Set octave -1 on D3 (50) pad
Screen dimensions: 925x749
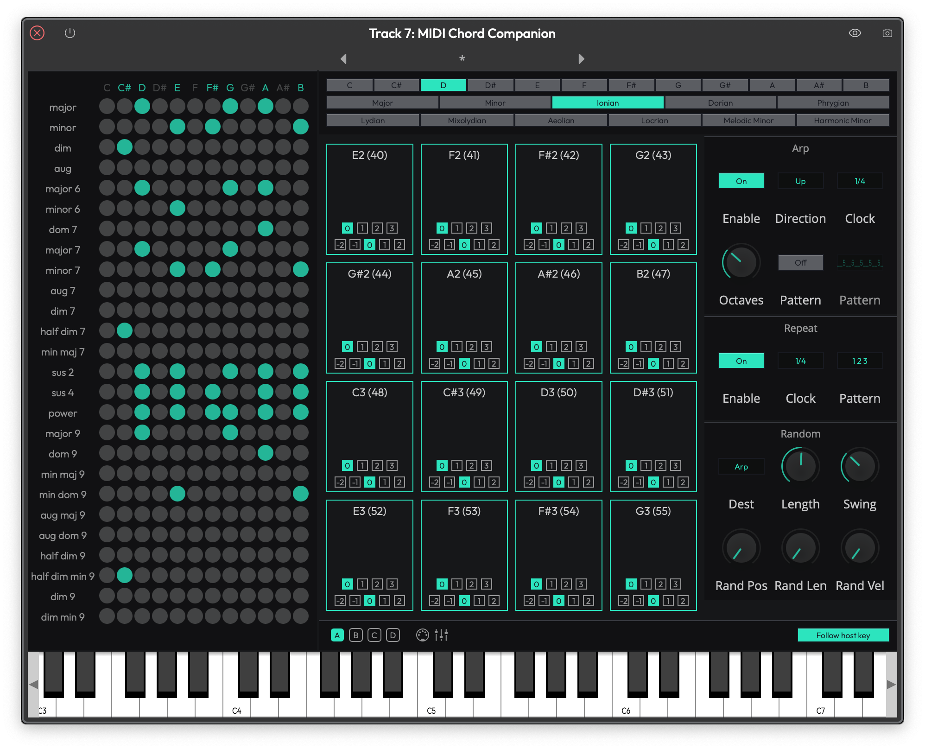[x=544, y=482]
